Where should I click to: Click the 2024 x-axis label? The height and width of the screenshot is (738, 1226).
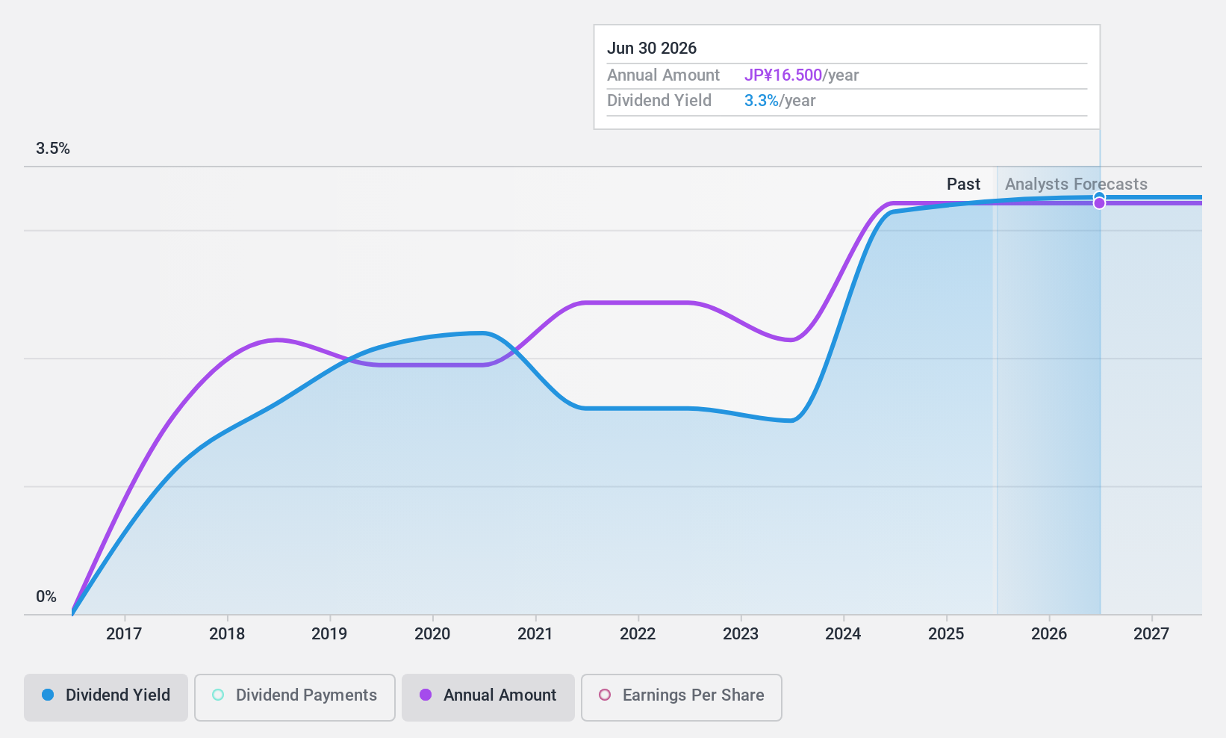(x=843, y=634)
